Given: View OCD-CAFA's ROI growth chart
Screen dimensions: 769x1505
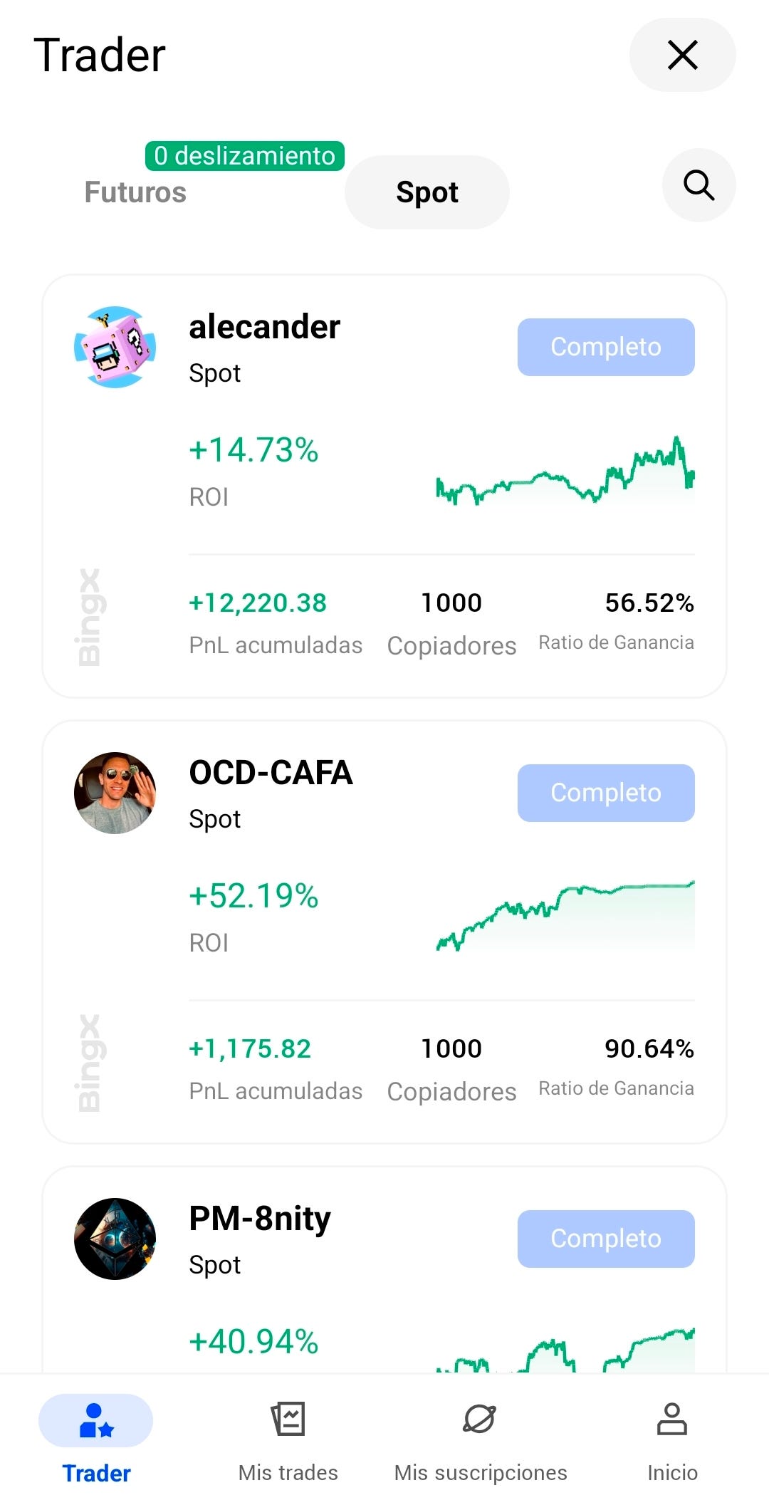Looking at the screenshot, I should tap(565, 916).
